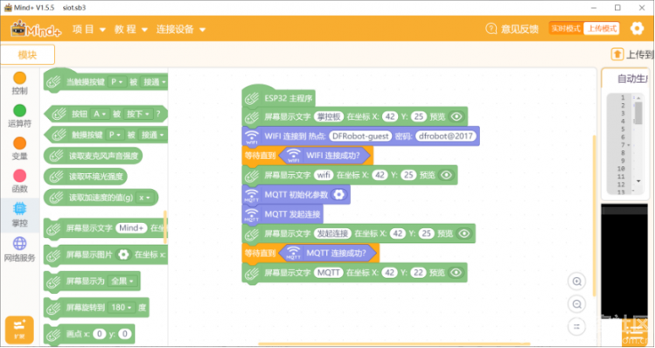The width and height of the screenshot is (655, 348).
Task: Open the settings gear icon in header
Action: [x=637, y=28]
